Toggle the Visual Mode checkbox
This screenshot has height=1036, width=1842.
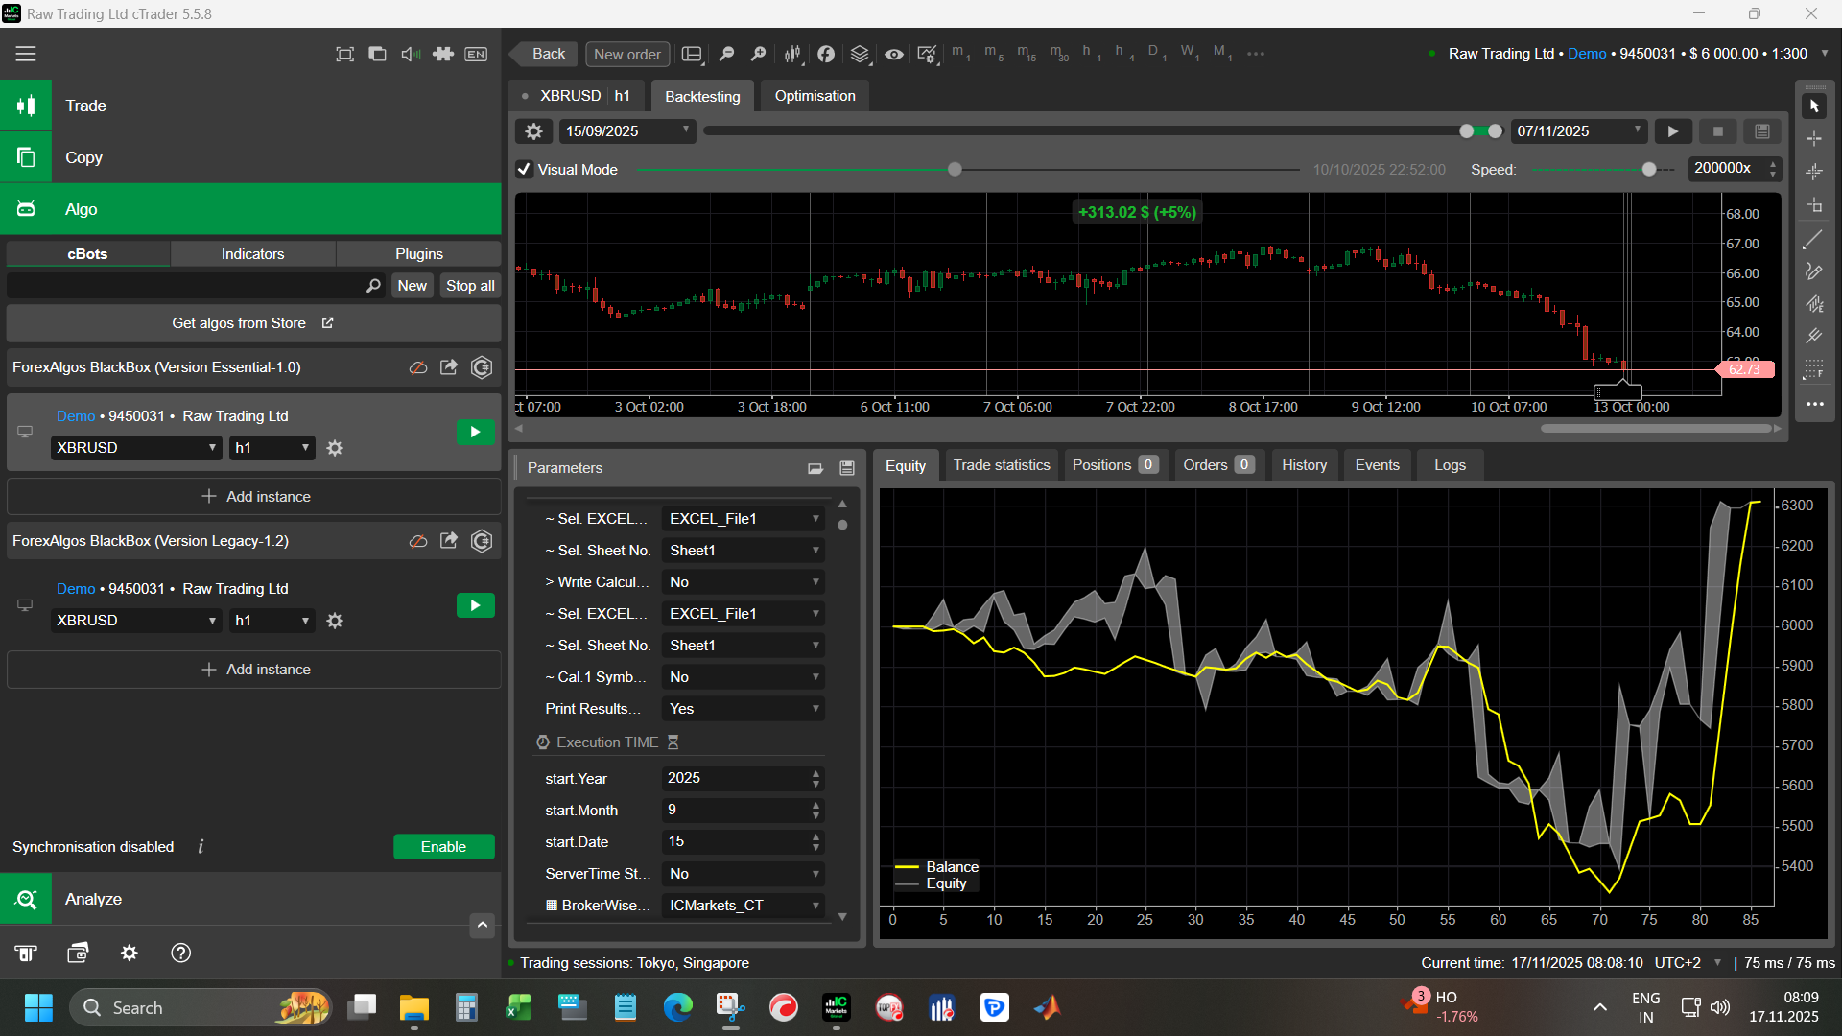pyautogui.click(x=524, y=170)
